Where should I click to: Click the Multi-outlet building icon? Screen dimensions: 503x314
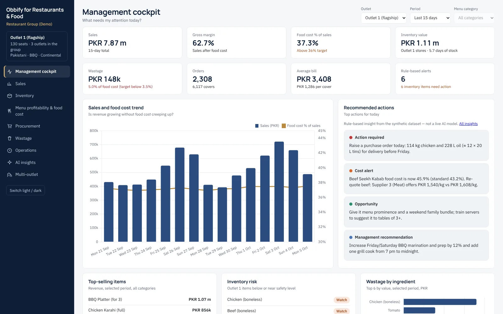click(x=9, y=175)
